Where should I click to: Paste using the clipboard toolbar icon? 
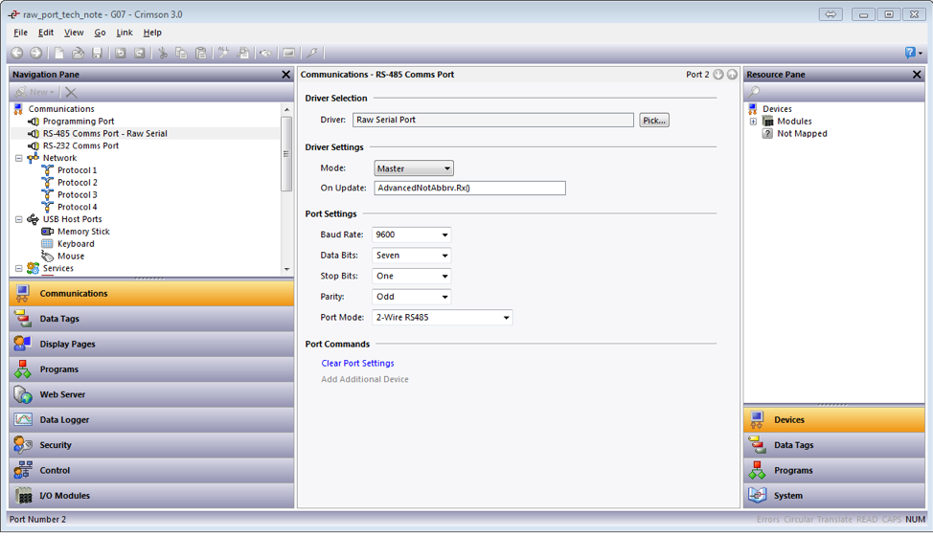click(x=201, y=53)
